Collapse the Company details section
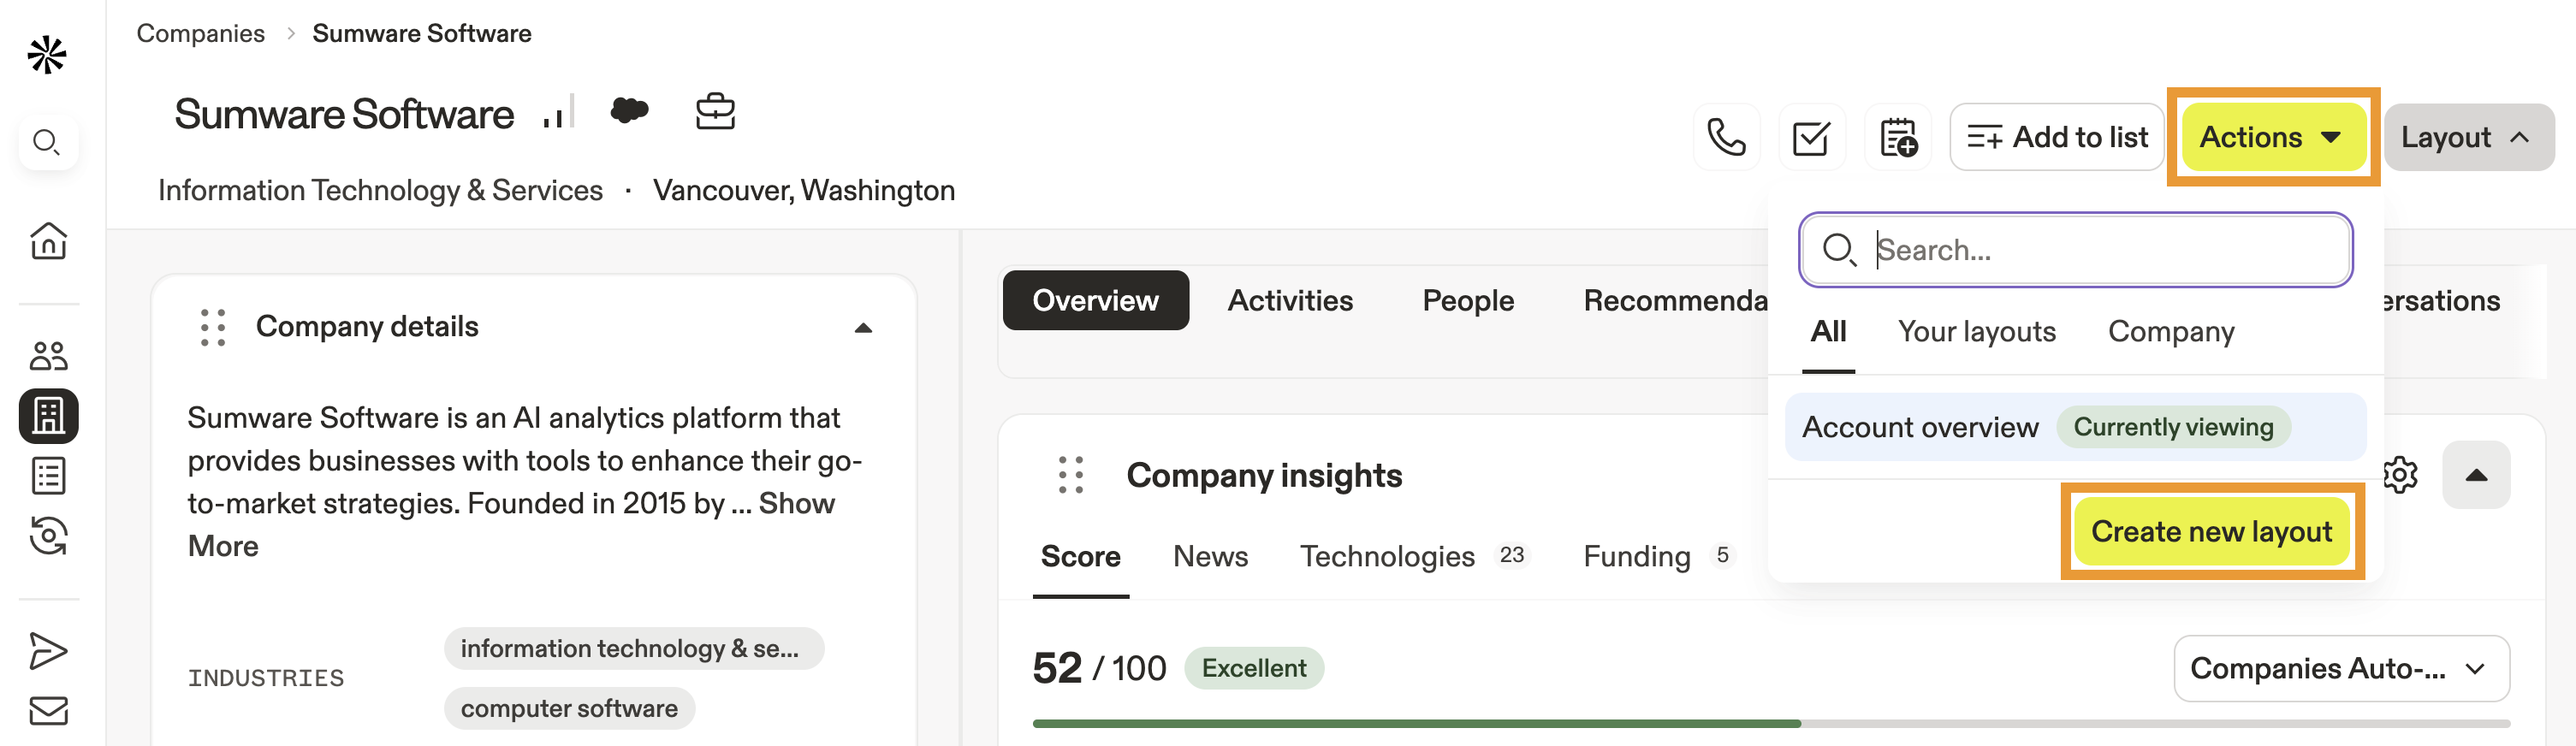2576x746 pixels. [x=863, y=328]
